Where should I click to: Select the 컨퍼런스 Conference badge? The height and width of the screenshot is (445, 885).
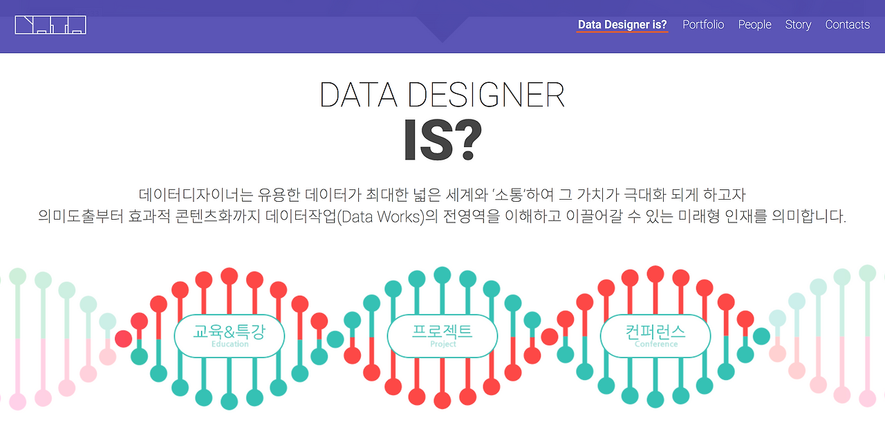coord(655,336)
